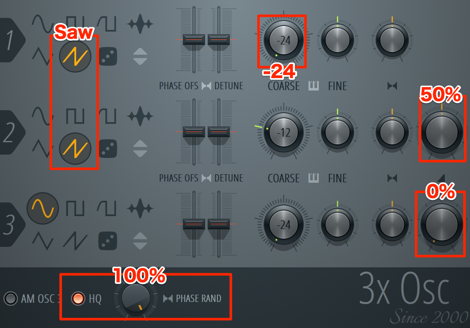Open custom shape arrows on oscillator 1

click(140, 56)
